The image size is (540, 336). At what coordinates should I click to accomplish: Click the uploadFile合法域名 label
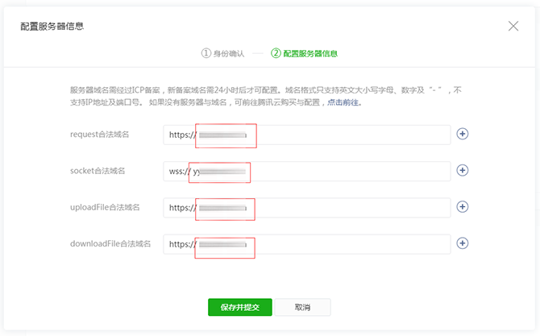[x=106, y=207]
